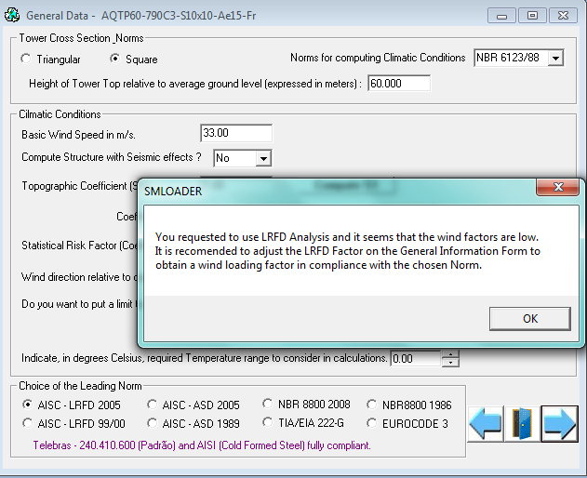
Task: Pick the NBR 8800 2008 norm
Action: pyautogui.click(x=269, y=405)
